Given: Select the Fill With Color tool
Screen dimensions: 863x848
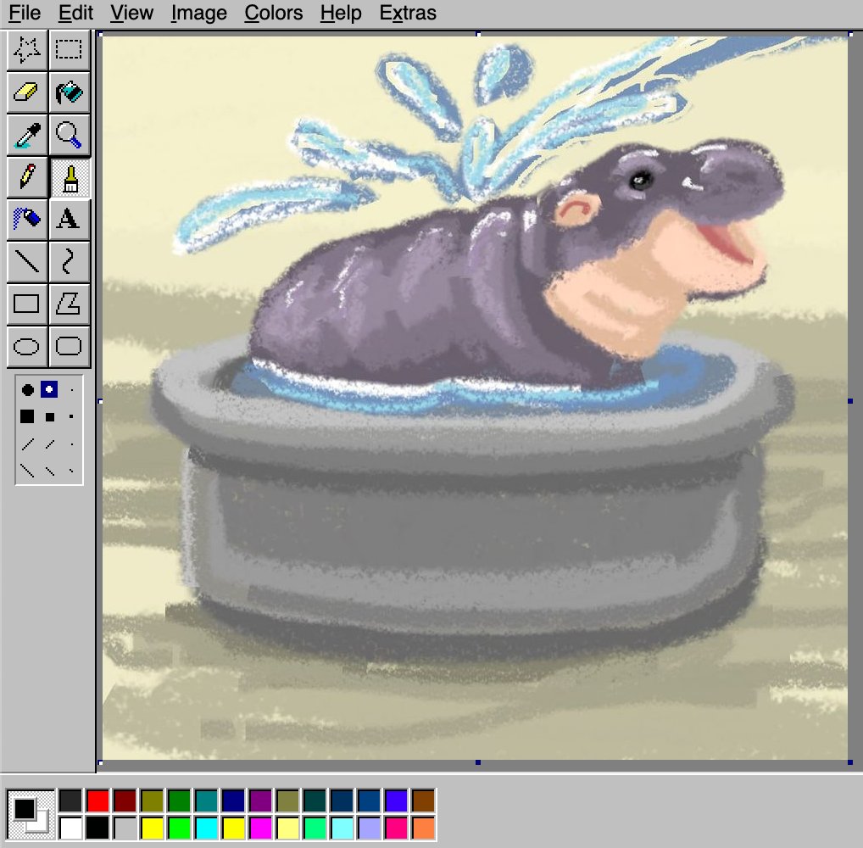Looking at the screenshot, I should [x=69, y=92].
